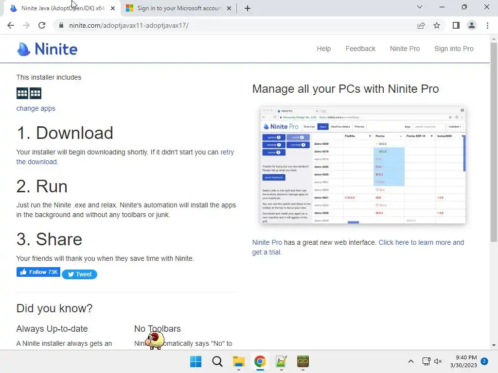
Task: Open browser side panel
Action: pos(456,25)
